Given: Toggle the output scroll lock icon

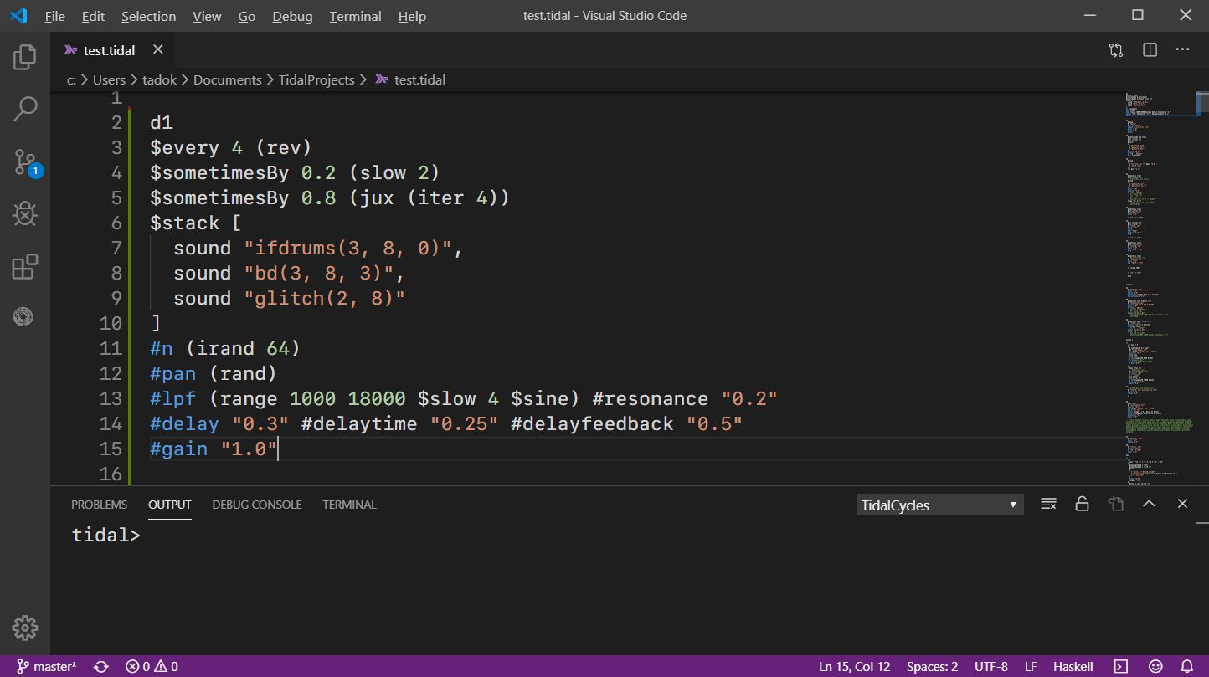Looking at the screenshot, I should coord(1082,504).
